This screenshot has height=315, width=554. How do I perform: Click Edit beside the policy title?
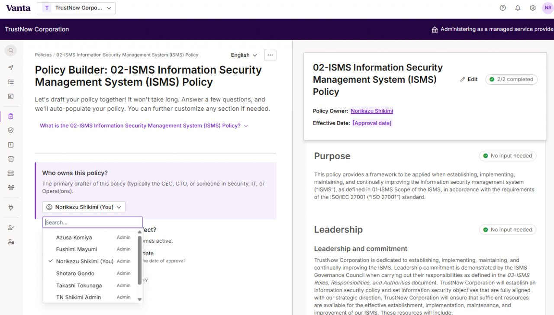[x=469, y=79]
